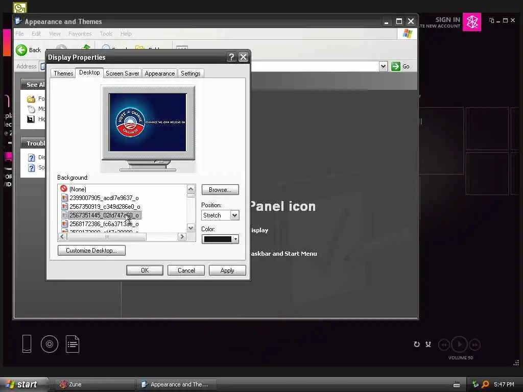Image resolution: width=523 pixels, height=392 pixels.
Task: Click the high contrast icon under See Also
Action: 31,119
